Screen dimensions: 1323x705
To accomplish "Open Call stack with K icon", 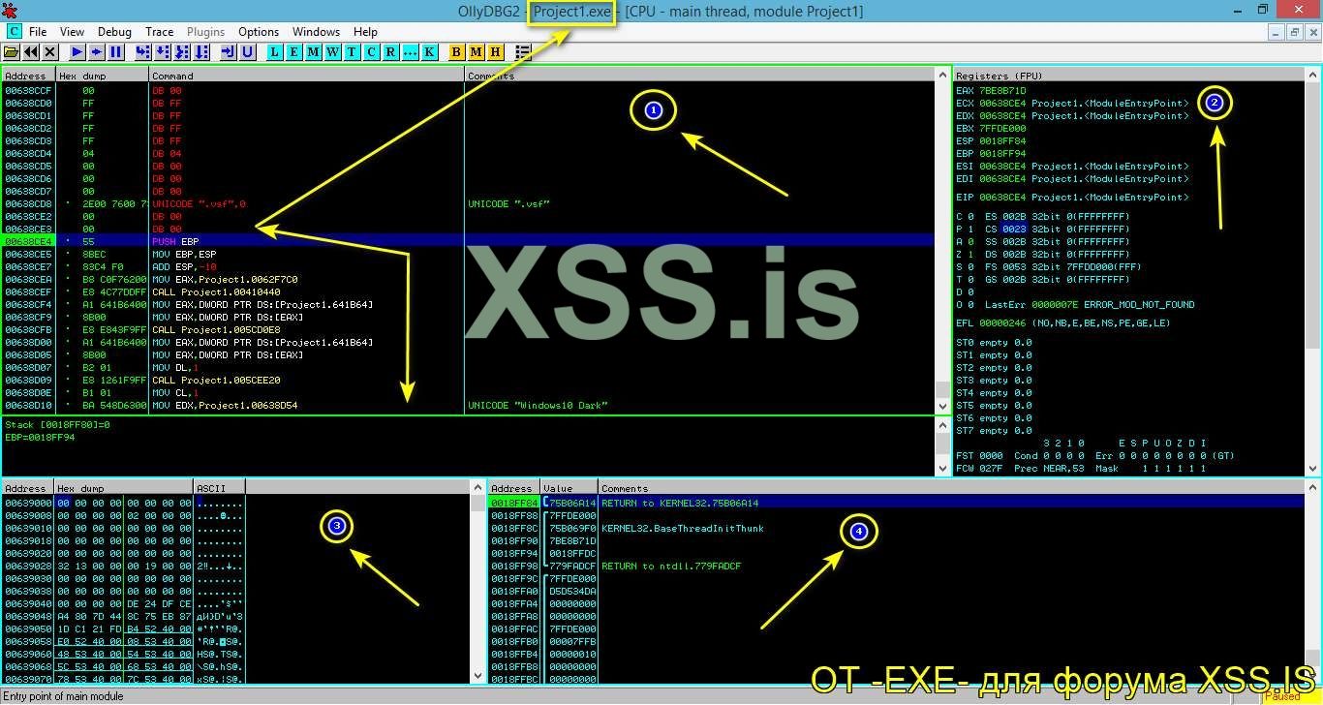I will pos(429,51).
